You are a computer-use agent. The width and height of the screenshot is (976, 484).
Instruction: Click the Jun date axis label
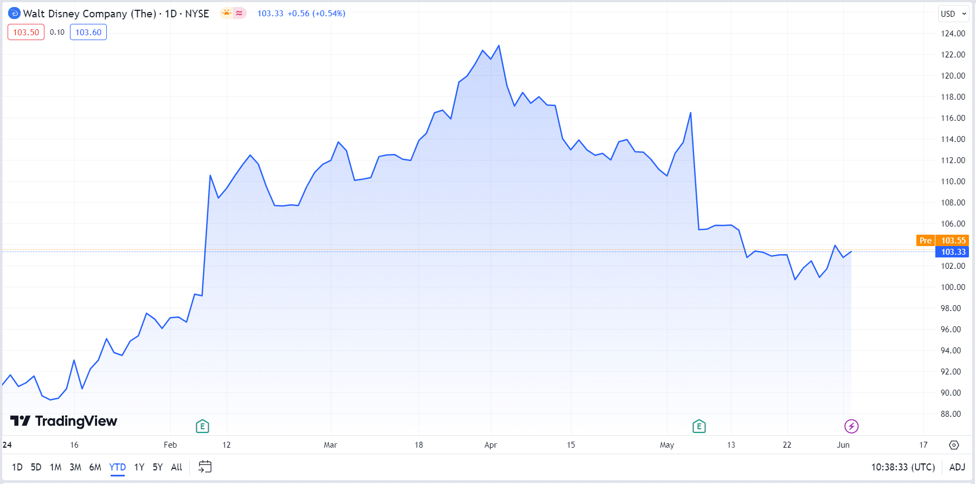pos(843,445)
